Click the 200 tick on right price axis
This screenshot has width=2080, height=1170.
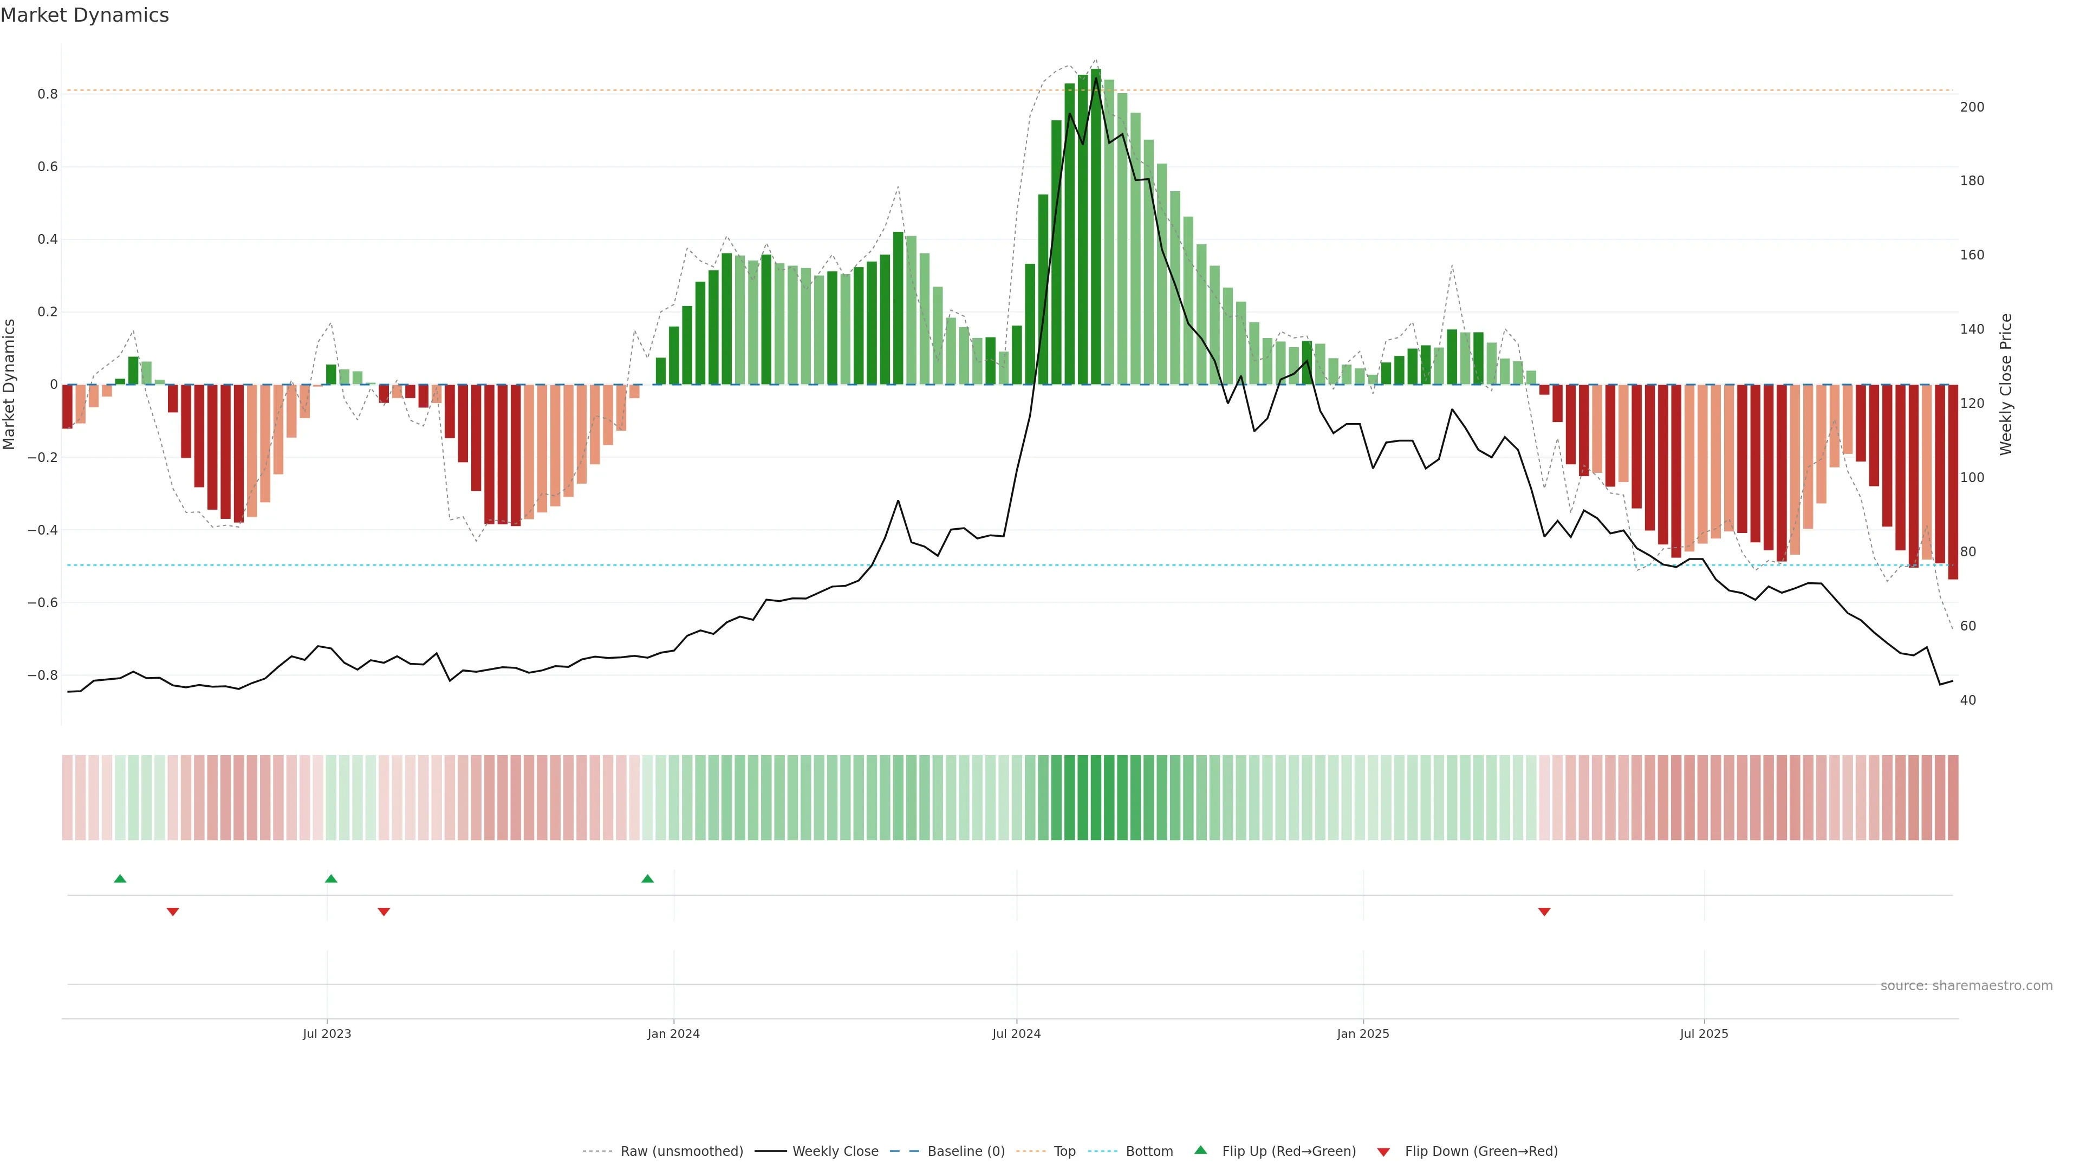[x=1972, y=107]
